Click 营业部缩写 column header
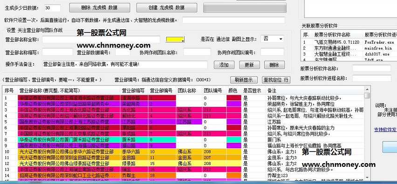 pos(134,90)
